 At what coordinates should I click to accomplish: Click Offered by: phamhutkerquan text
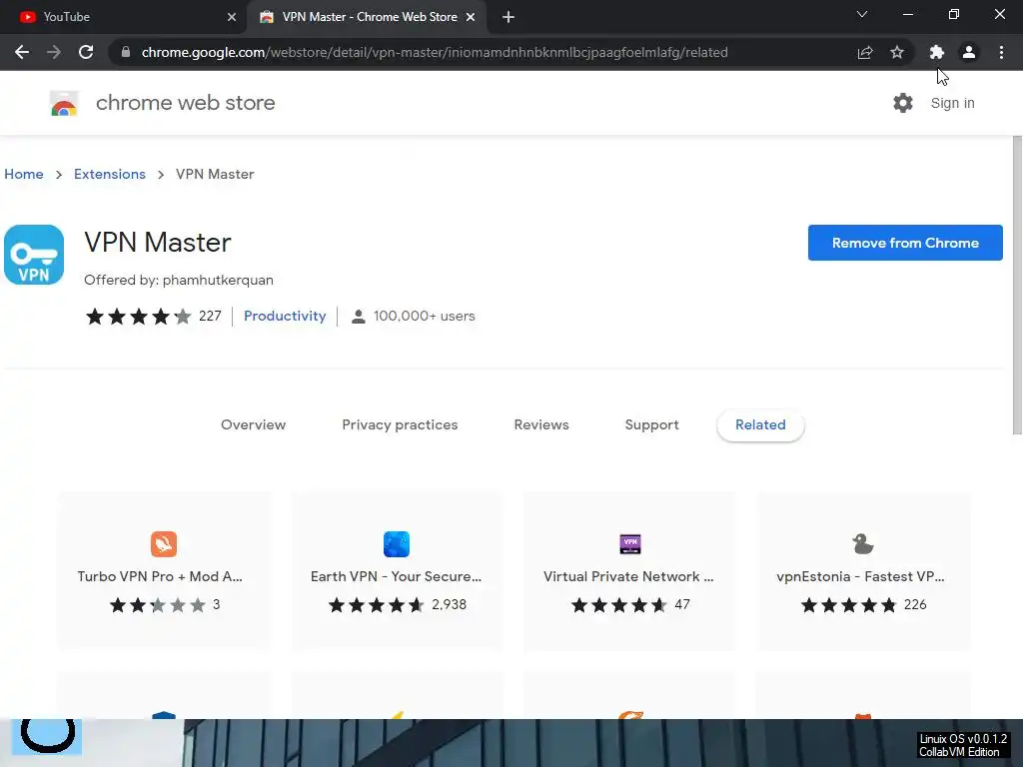tap(179, 280)
